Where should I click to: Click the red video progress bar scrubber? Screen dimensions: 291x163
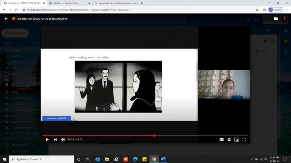[154, 135]
